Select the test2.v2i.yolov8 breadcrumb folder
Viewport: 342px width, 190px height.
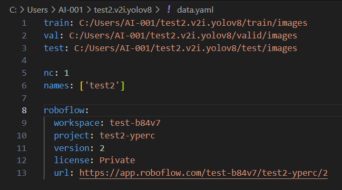(123, 10)
